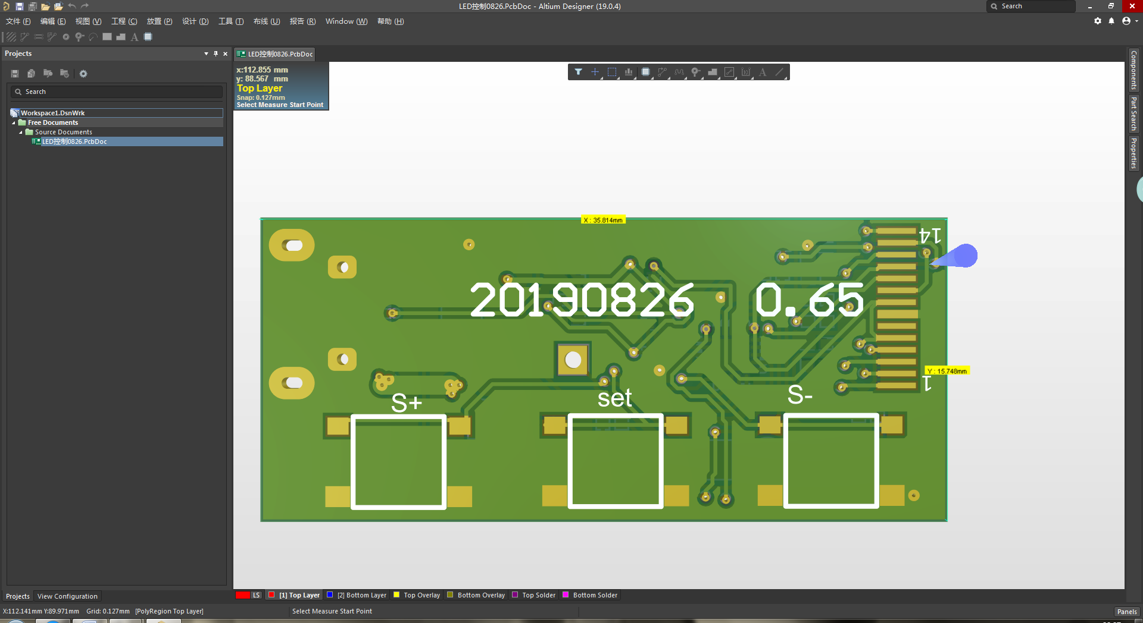Open the 布线 (U) menu
1143x623 pixels.
click(x=267, y=21)
